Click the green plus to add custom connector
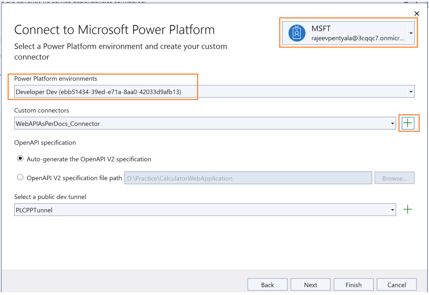Viewport: 429px width, 295px height. [408, 123]
